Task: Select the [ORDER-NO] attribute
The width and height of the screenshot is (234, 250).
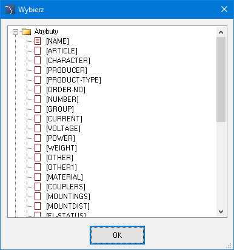Action: point(65,90)
